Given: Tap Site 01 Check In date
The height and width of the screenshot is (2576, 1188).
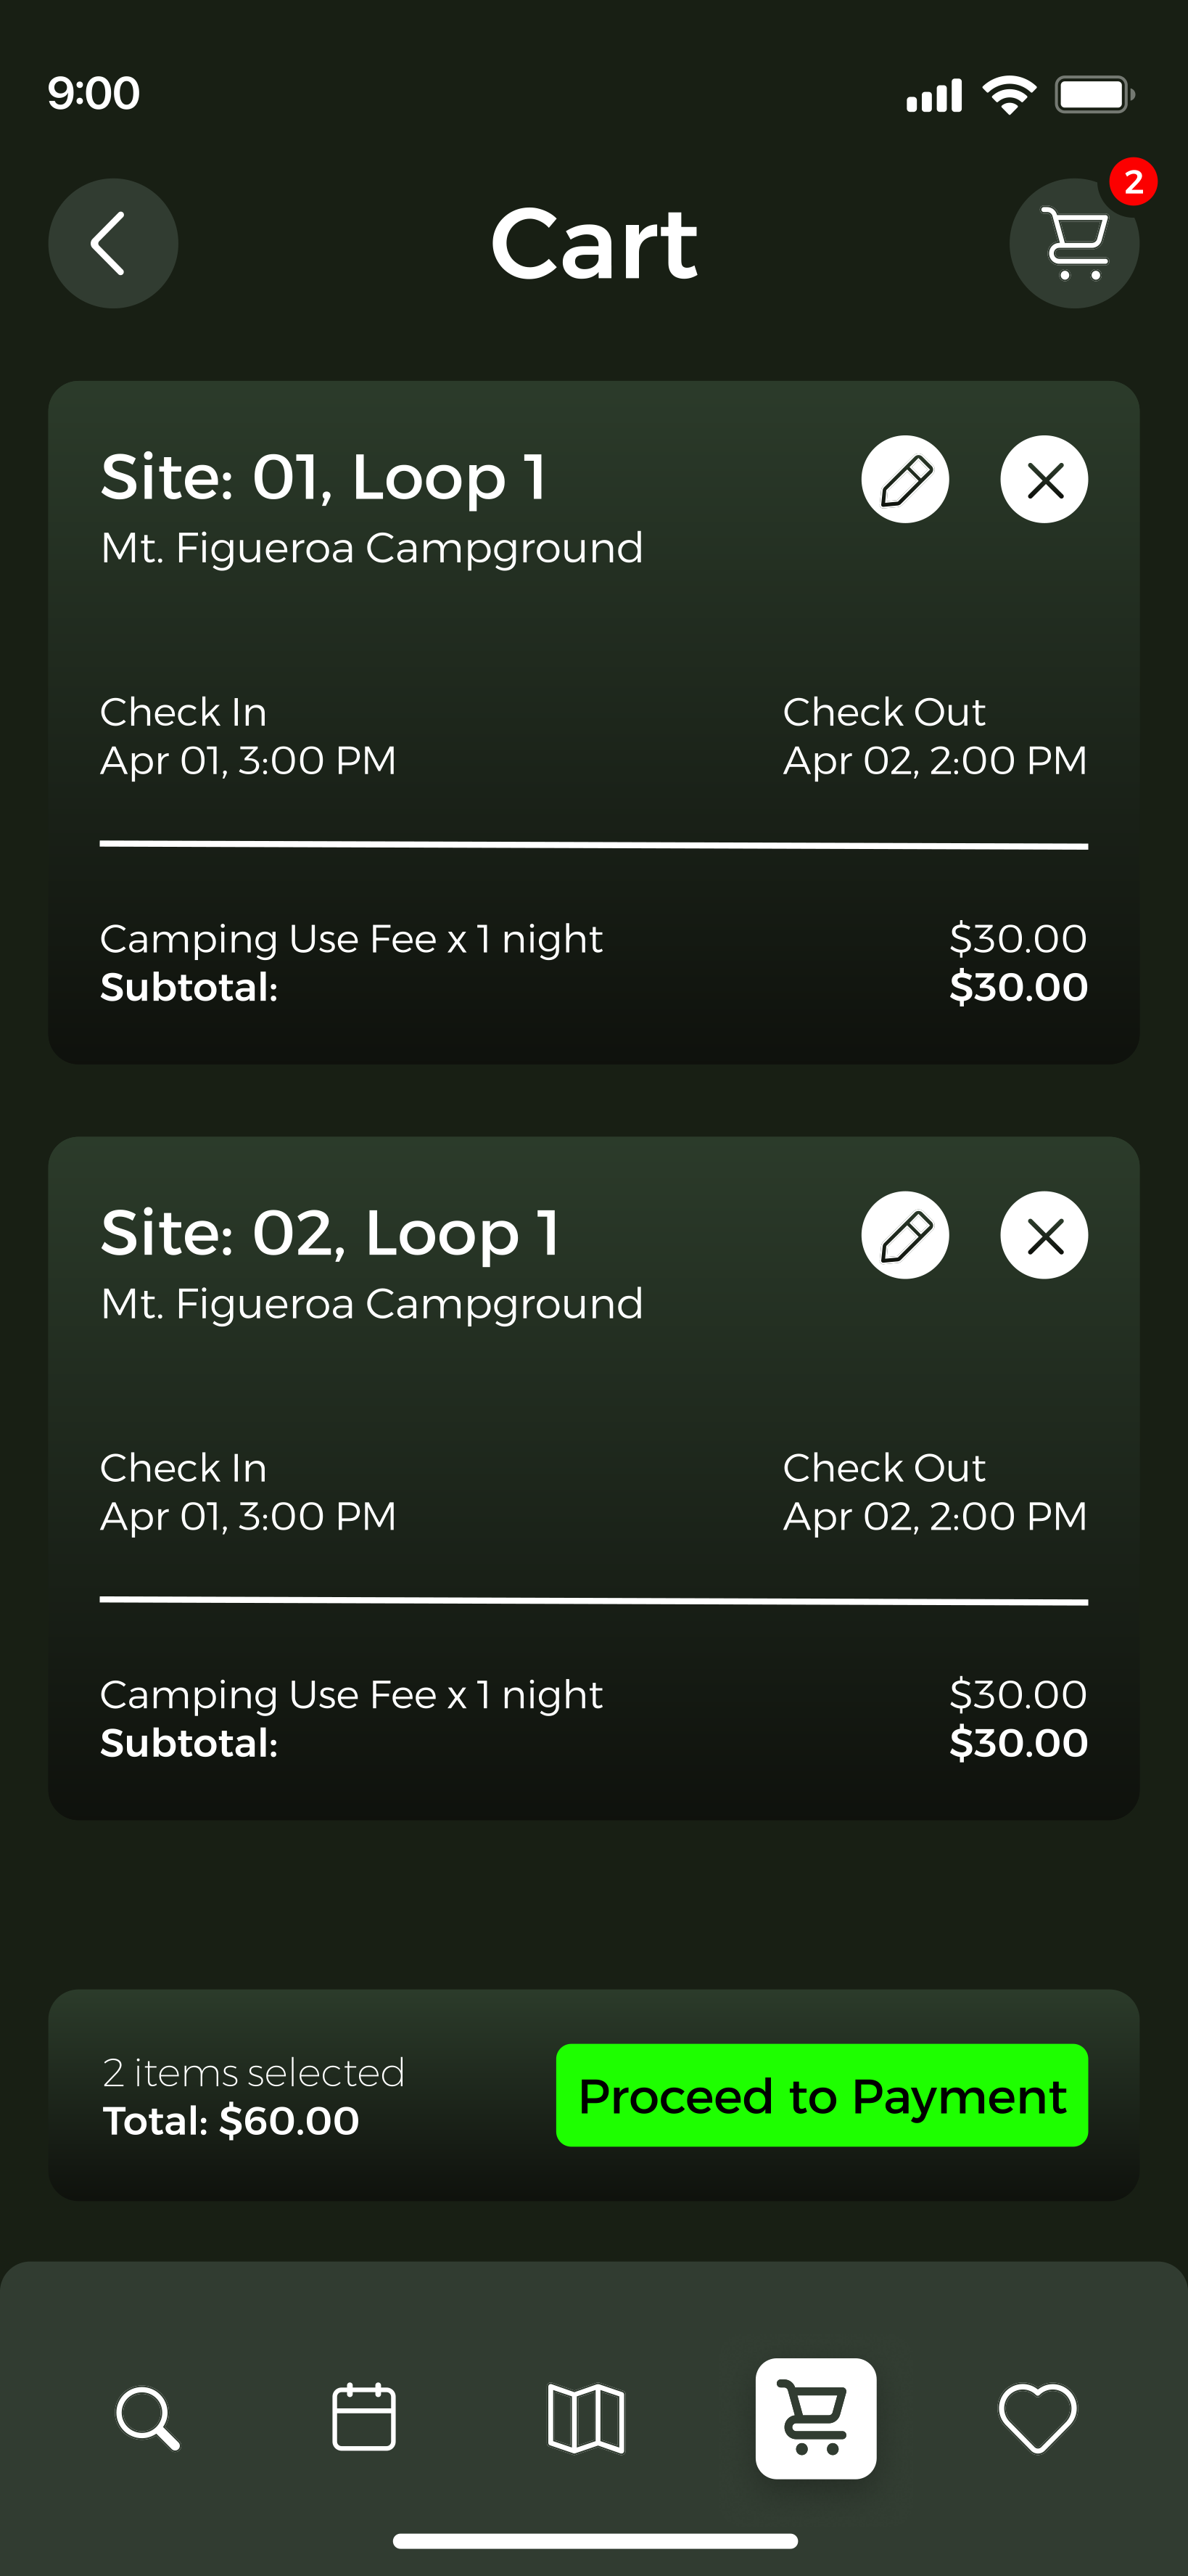Looking at the screenshot, I should 248,761.
